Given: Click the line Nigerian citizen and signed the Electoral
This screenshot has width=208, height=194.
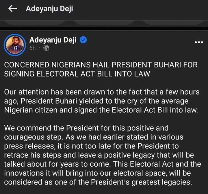Looking at the screenshot, I should (x=102, y=111).
